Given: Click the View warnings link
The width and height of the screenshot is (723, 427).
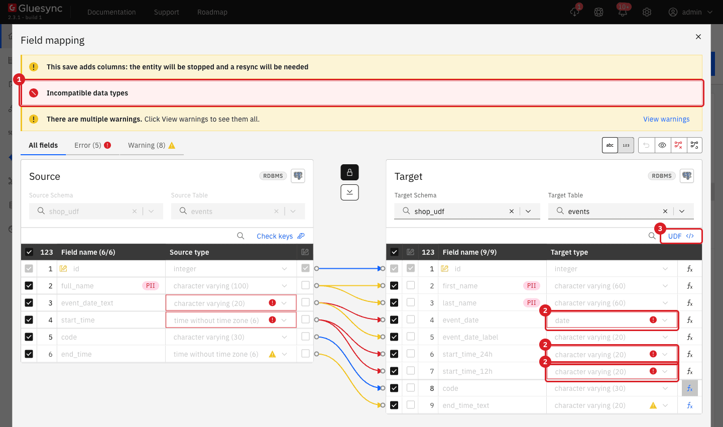Looking at the screenshot, I should [666, 119].
